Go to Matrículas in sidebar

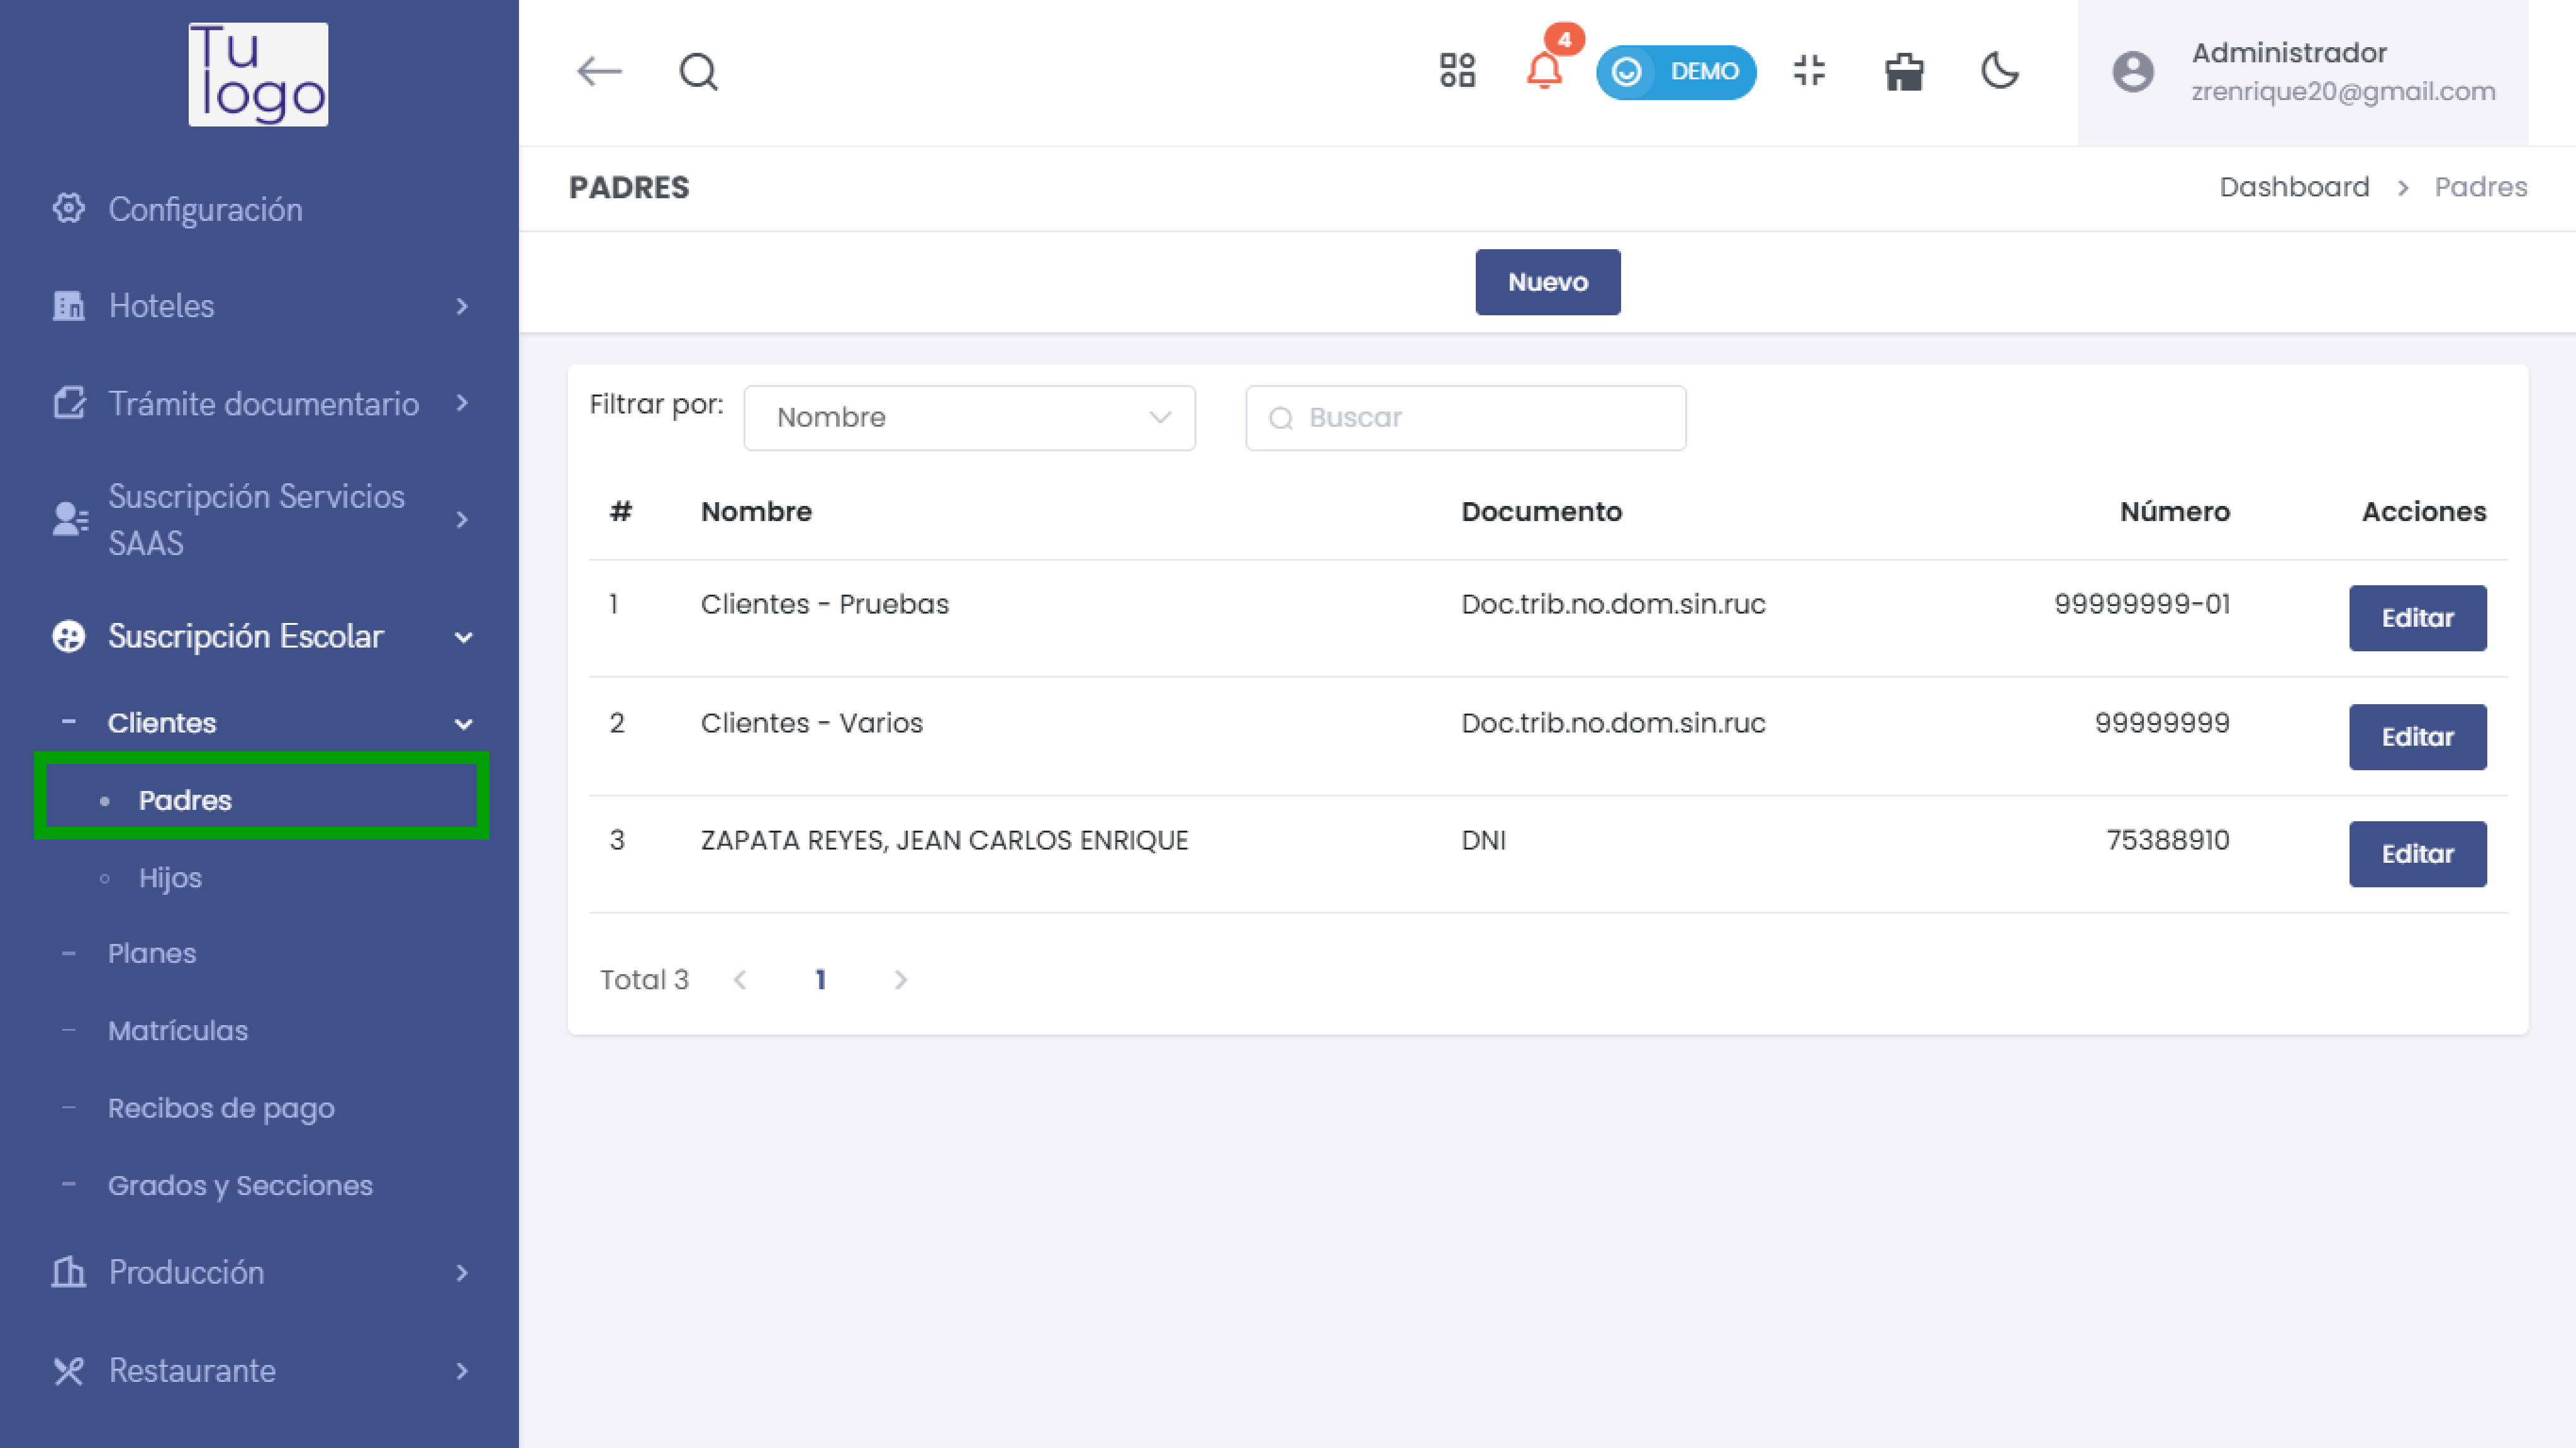(x=178, y=1031)
